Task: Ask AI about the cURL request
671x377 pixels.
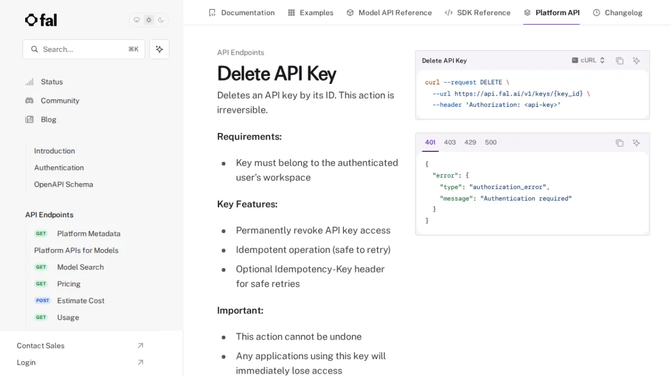Action: [636, 61]
